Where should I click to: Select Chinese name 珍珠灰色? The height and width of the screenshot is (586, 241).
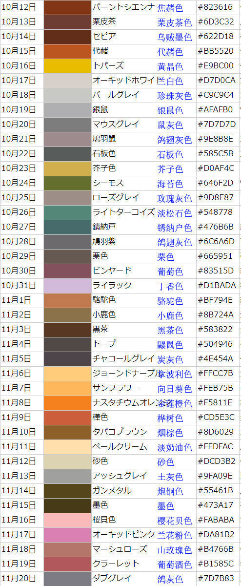point(175,96)
